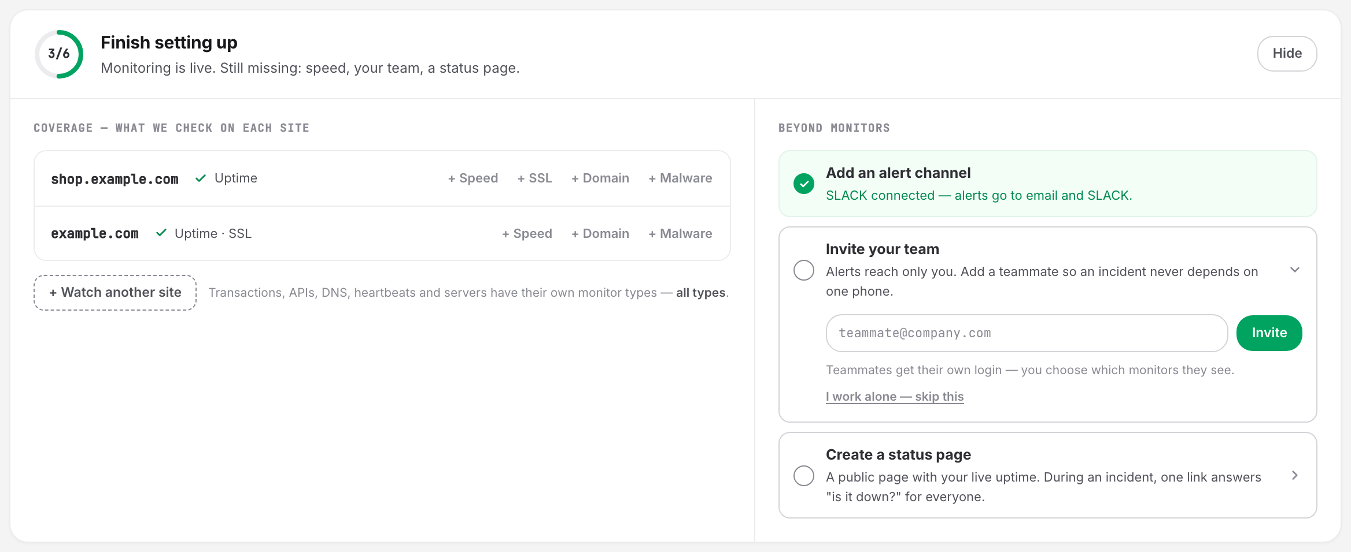Add Domain check to shop.example.com
Viewport: 1351px width, 552px height.
click(600, 178)
